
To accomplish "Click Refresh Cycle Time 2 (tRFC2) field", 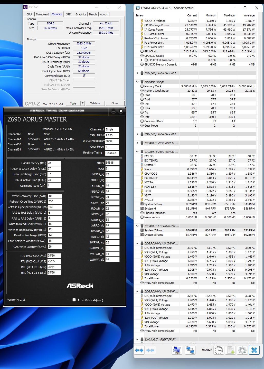I will click(55, 202).
